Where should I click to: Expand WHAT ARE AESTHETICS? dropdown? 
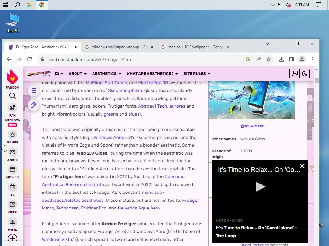pos(152,74)
